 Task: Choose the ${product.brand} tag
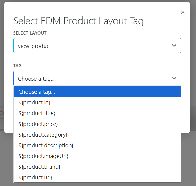pyautogui.click(x=39, y=167)
